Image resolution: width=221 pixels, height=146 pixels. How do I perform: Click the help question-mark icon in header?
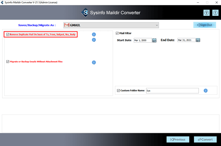pos(206,13)
